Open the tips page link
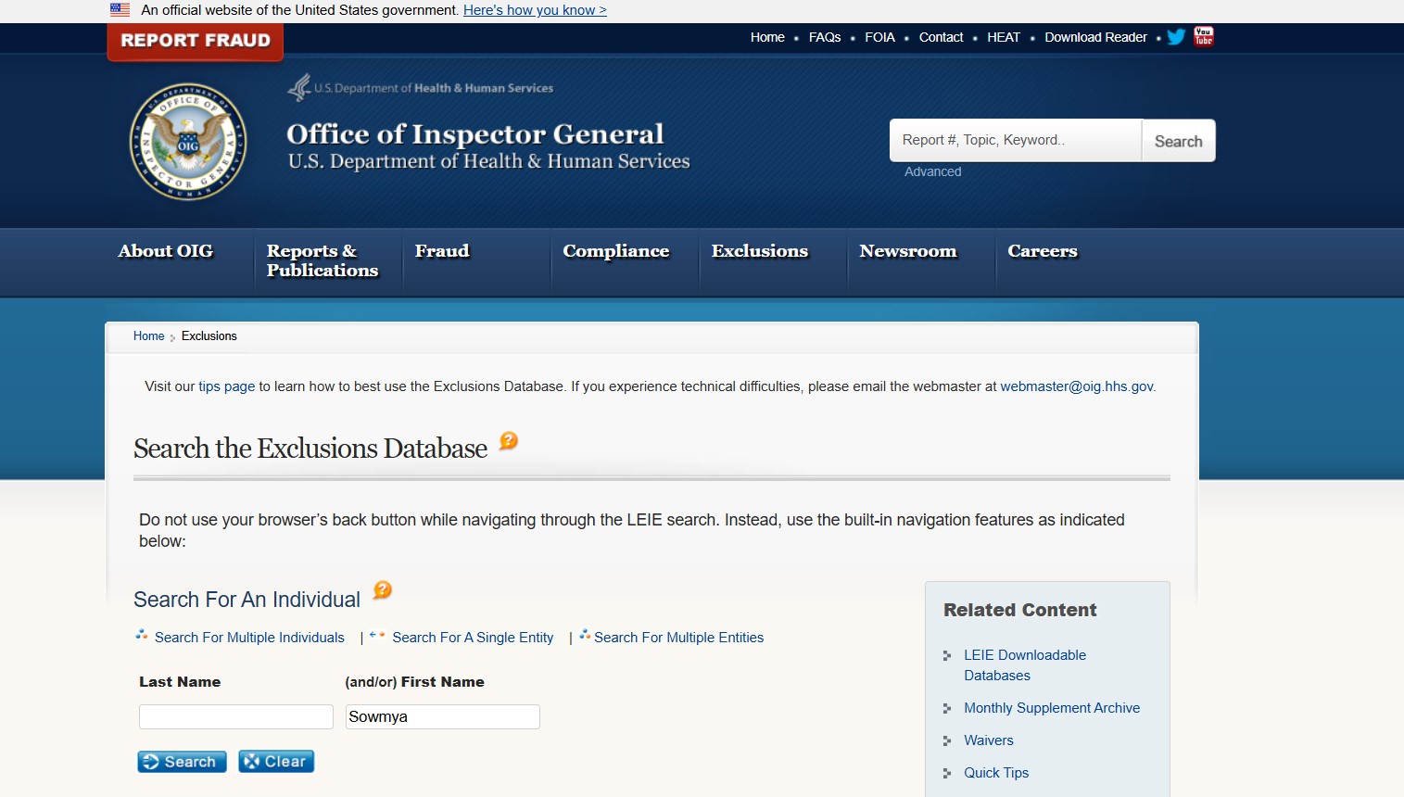This screenshot has width=1404, height=797. coord(226,386)
